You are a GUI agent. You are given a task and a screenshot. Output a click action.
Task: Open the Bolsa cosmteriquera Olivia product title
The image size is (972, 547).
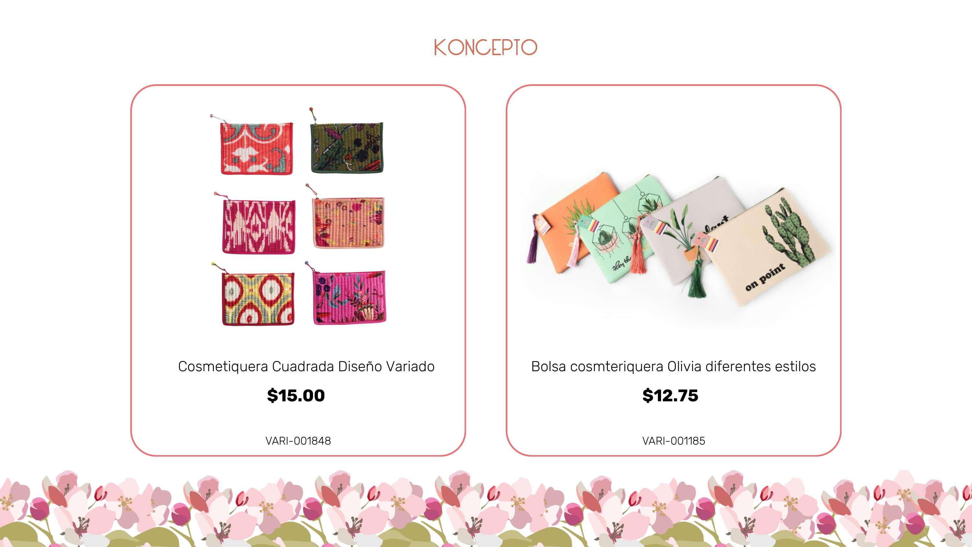(x=674, y=367)
